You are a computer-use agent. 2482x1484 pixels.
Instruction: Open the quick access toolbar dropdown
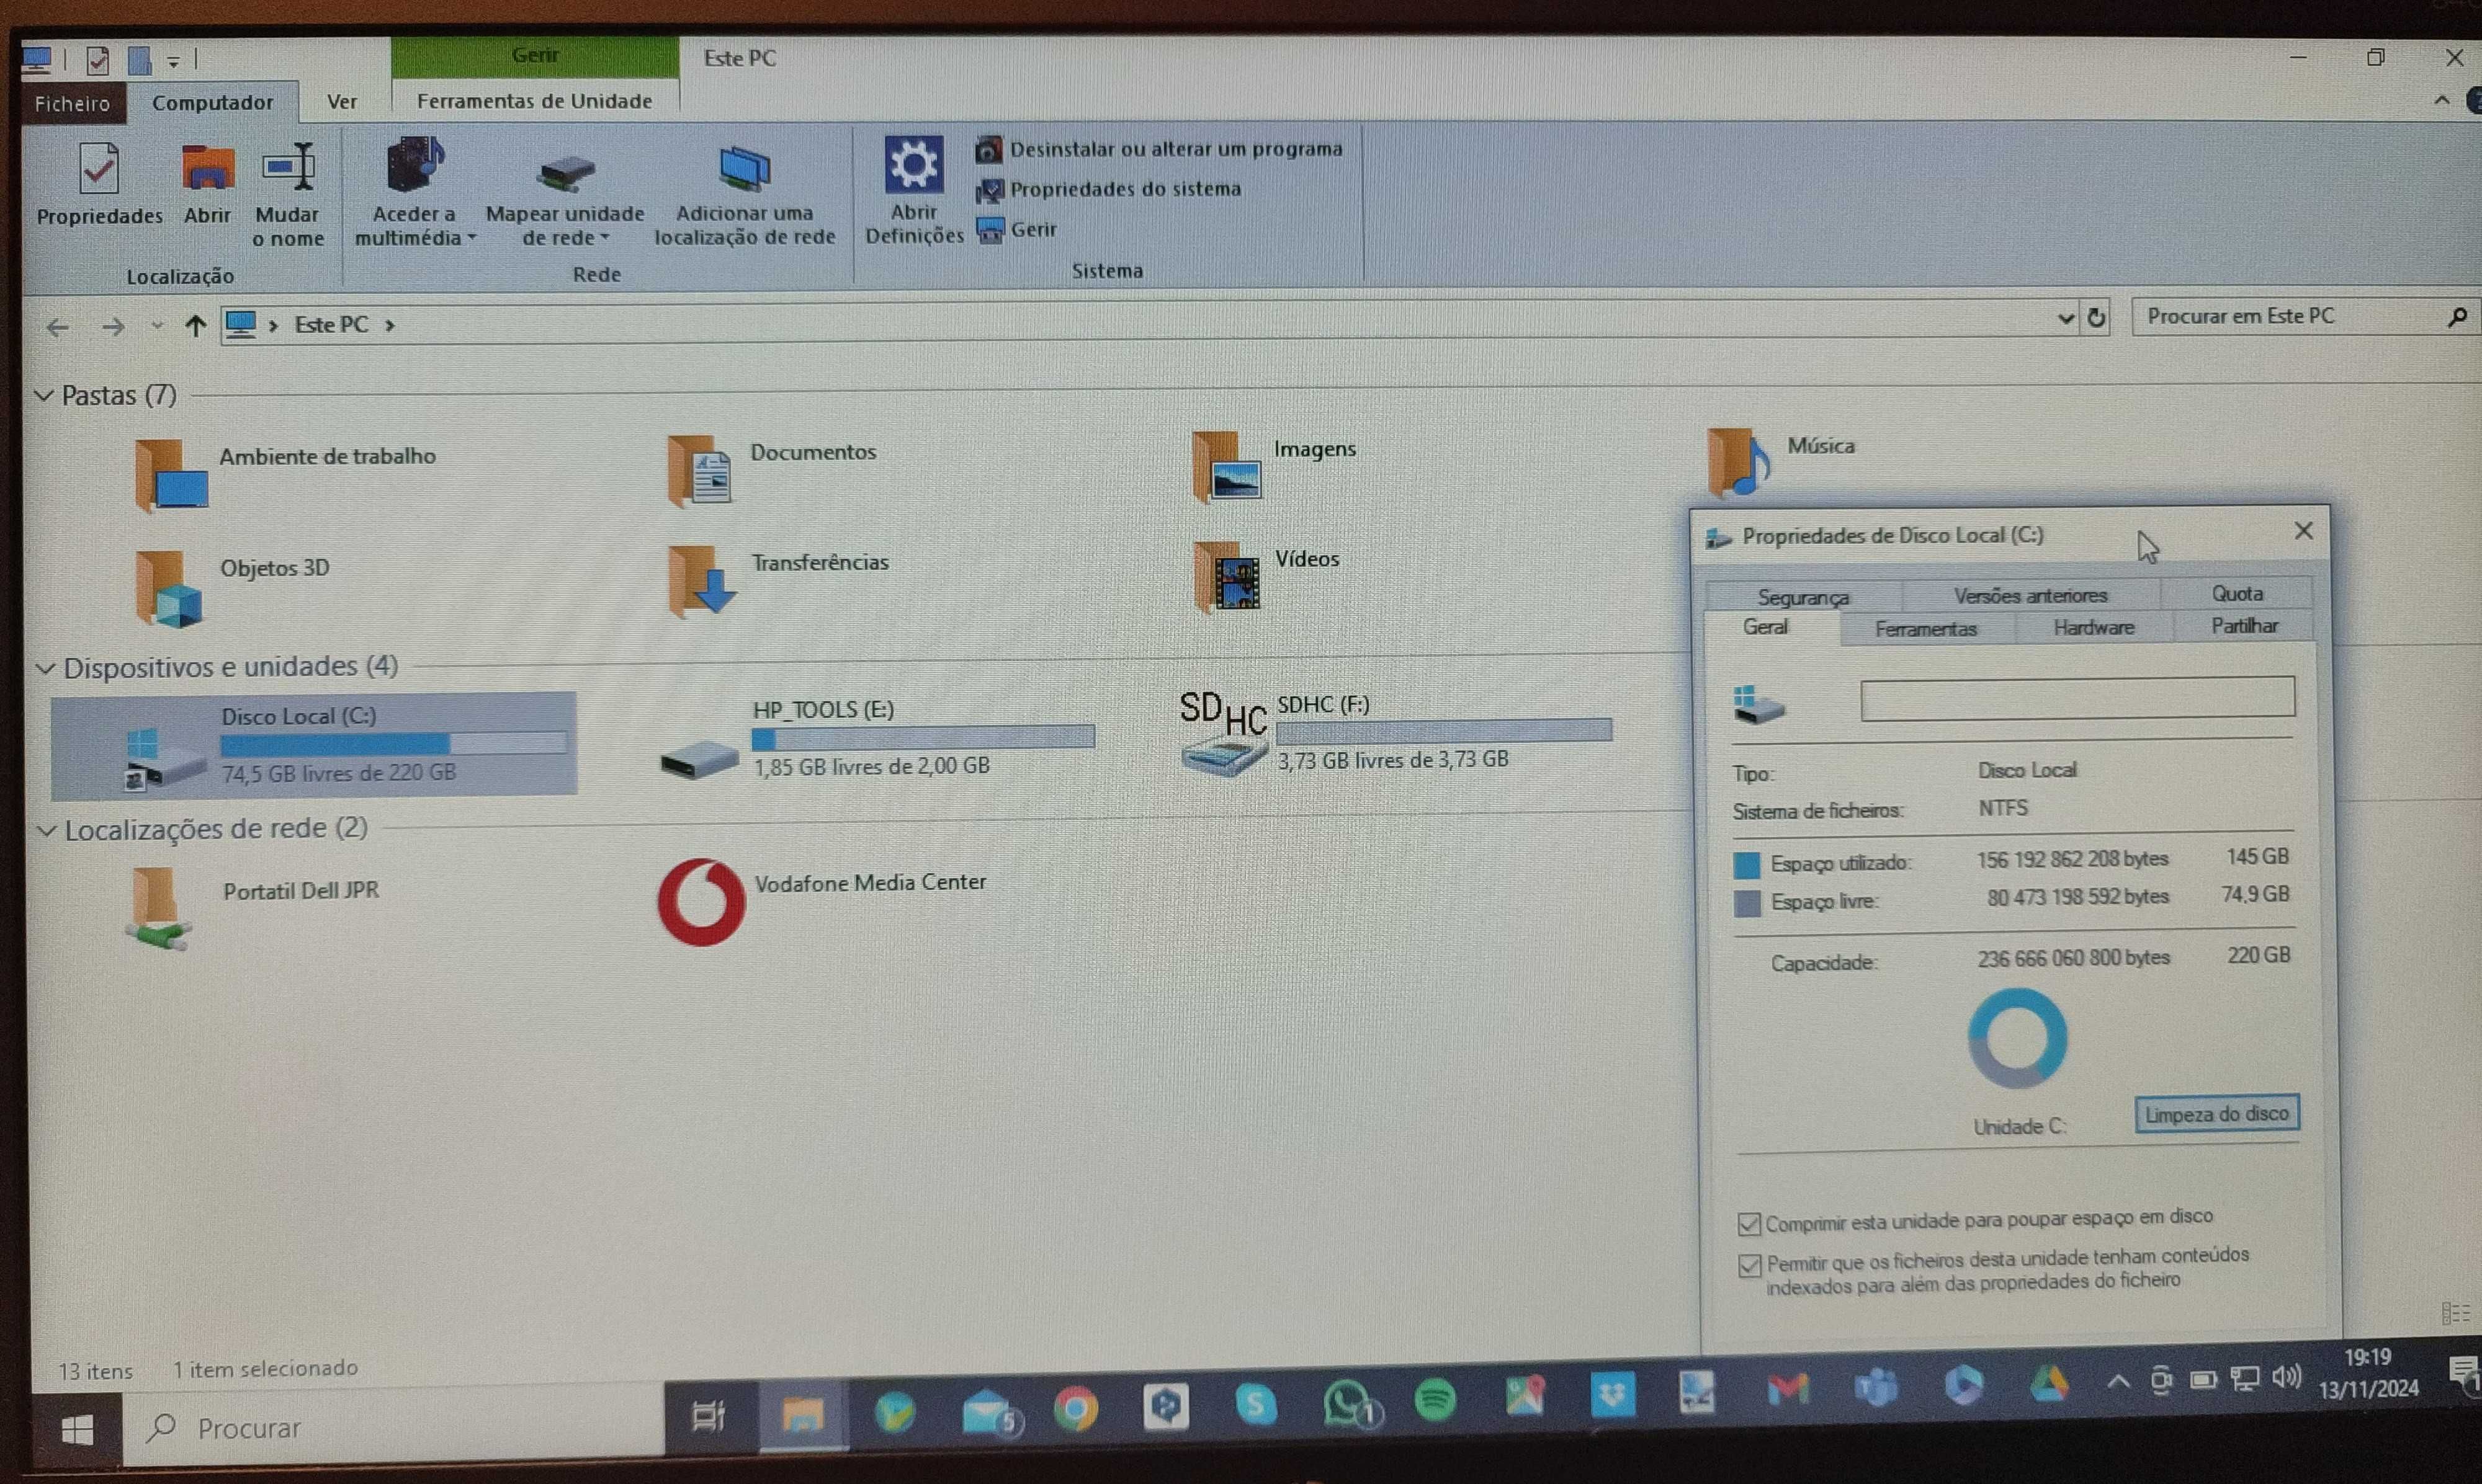[173, 62]
